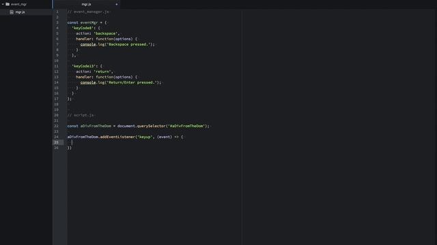The image size is (437, 245).
Task: Click the '// script.js' comment
Action: (81, 115)
